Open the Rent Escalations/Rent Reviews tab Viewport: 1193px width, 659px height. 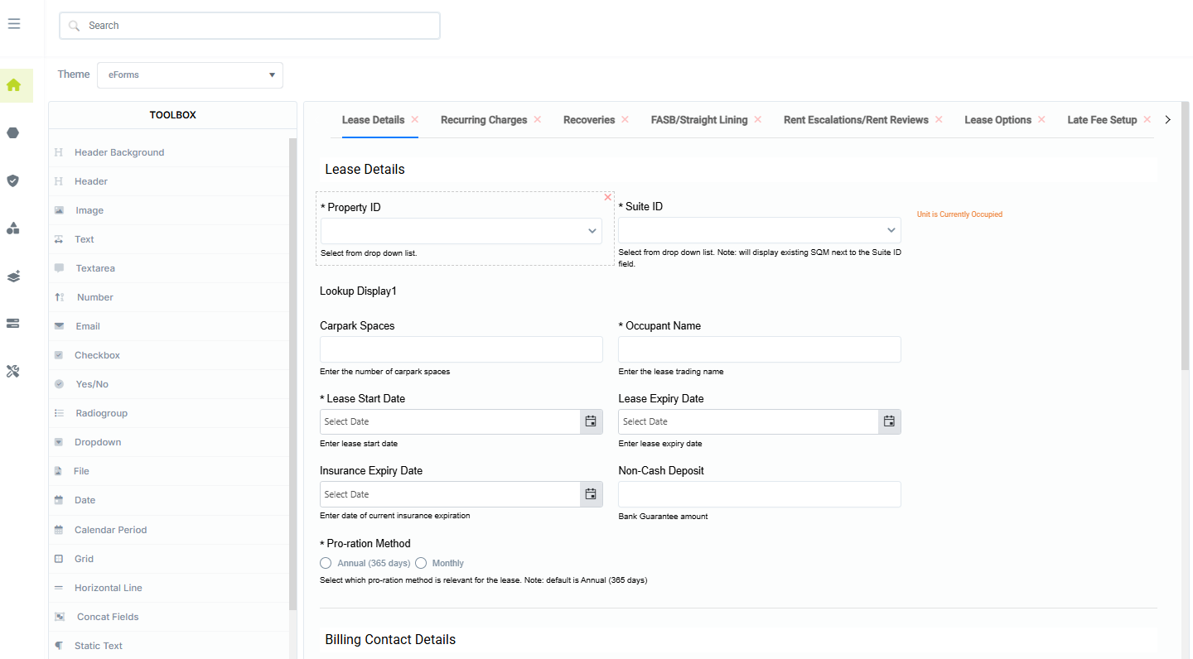click(x=856, y=119)
